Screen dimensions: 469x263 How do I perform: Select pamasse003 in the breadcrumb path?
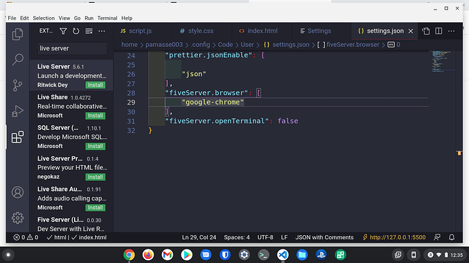(164, 45)
